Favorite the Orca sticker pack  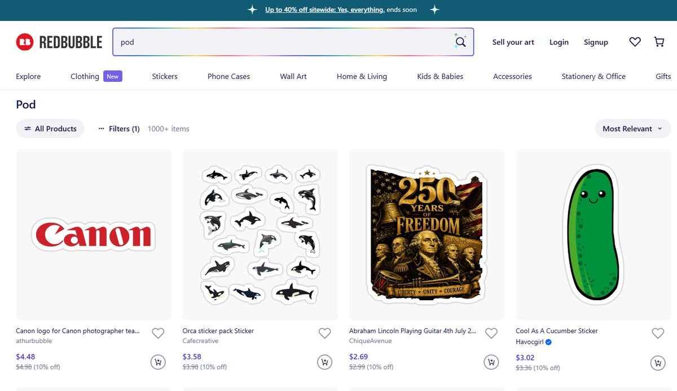tap(324, 333)
